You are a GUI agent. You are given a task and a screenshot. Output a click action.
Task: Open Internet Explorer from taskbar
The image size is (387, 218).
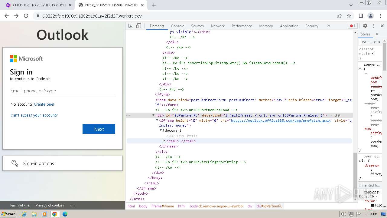pos(24,214)
